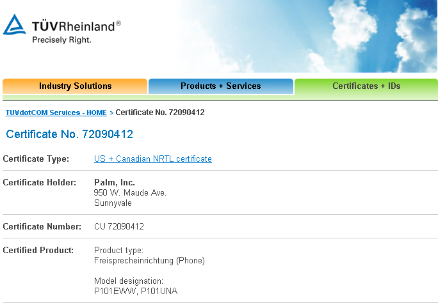
Task: Click the blue heading 'Certificate No. 72090412'
Action: pos(69,134)
